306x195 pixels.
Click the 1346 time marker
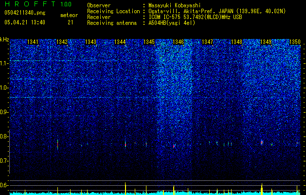[178, 42]
